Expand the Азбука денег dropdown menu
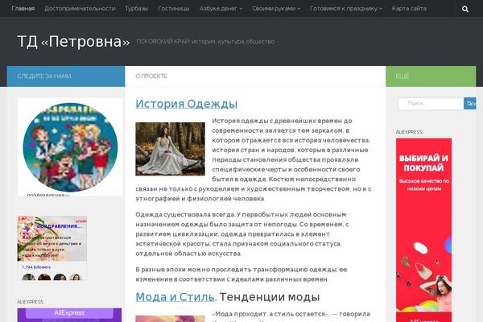The height and width of the screenshot is (322, 483). [221, 9]
